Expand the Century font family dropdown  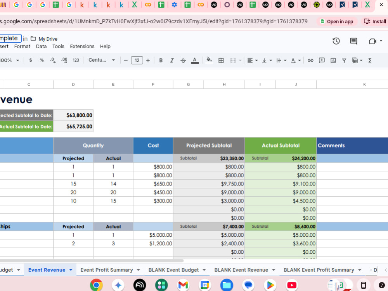102,60
